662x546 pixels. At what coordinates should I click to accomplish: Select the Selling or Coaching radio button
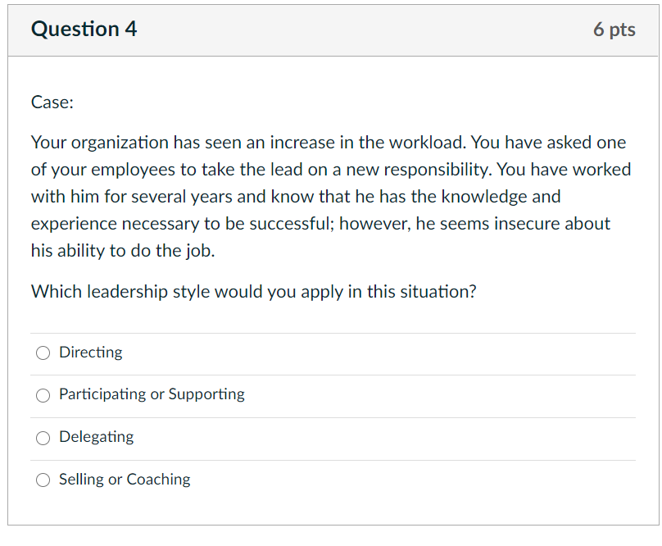[x=43, y=480]
